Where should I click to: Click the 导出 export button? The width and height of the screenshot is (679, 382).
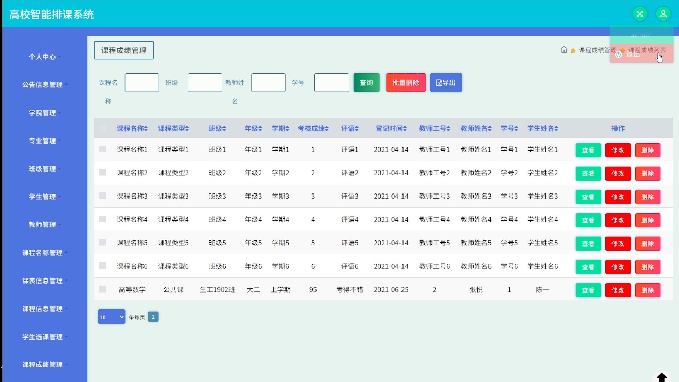click(446, 82)
